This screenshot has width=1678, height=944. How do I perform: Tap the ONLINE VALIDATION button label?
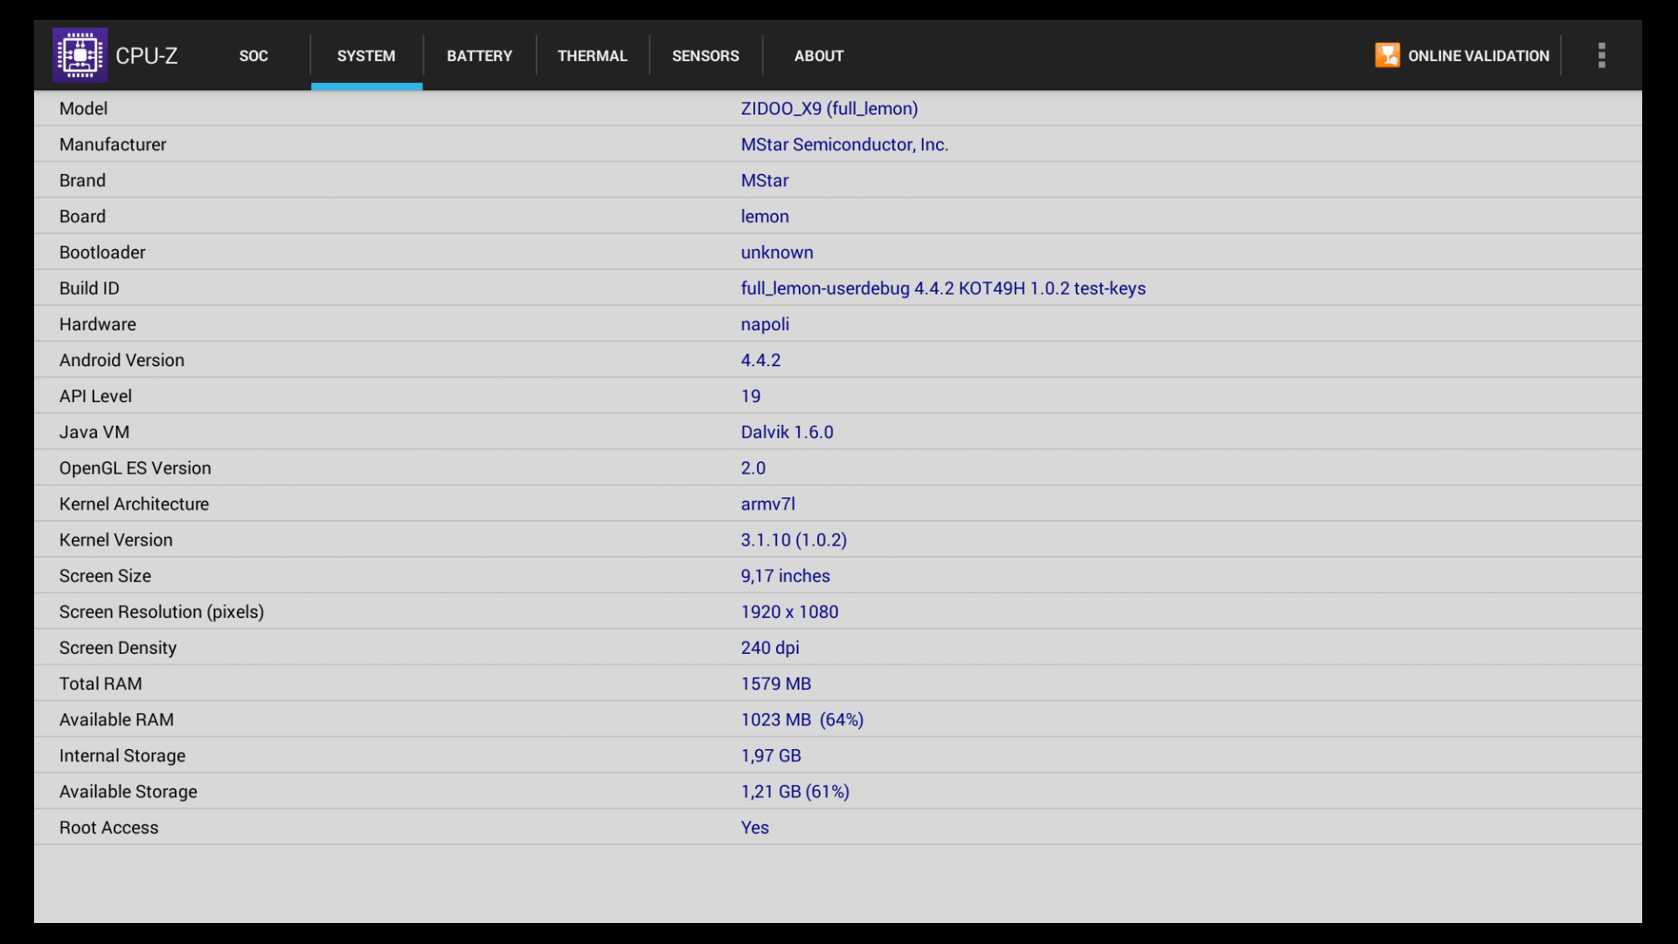click(x=1479, y=56)
